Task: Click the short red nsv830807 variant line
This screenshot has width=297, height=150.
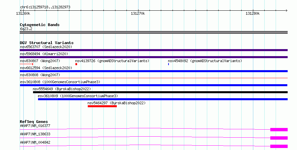Action: (26, 64)
